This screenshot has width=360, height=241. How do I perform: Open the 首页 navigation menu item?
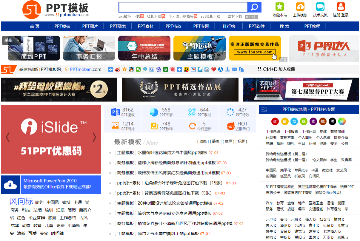pos(35,26)
